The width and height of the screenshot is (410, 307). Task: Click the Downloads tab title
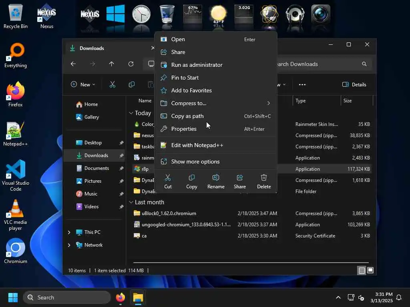(x=92, y=48)
